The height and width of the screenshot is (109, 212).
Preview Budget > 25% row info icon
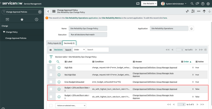[59, 97]
